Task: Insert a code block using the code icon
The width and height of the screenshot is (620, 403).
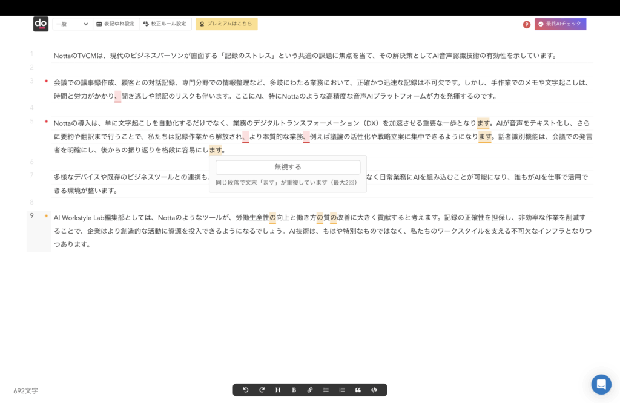Action: pyautogui.click(x=374, y=390)
